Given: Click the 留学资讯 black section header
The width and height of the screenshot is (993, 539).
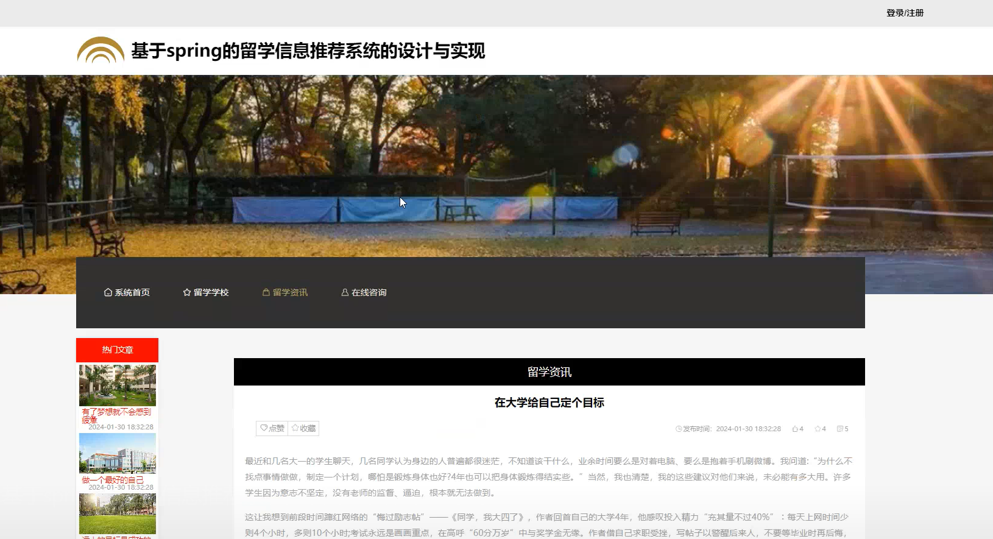Looking at the screenshot, I should point(550,372).
